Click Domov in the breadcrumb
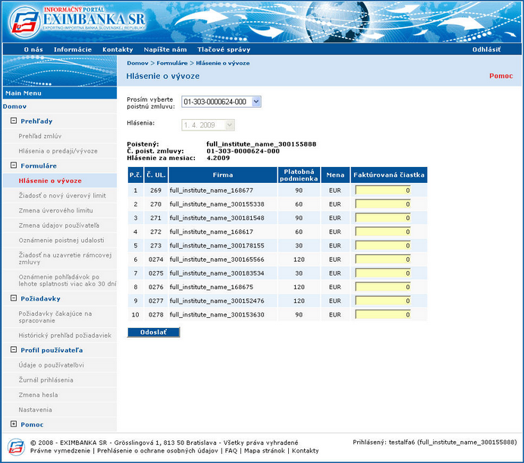Image resolution: width=524 pixels, height=463 pixels. point(137,63)
